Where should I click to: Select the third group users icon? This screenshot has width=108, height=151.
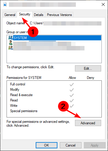pos(11,48)
